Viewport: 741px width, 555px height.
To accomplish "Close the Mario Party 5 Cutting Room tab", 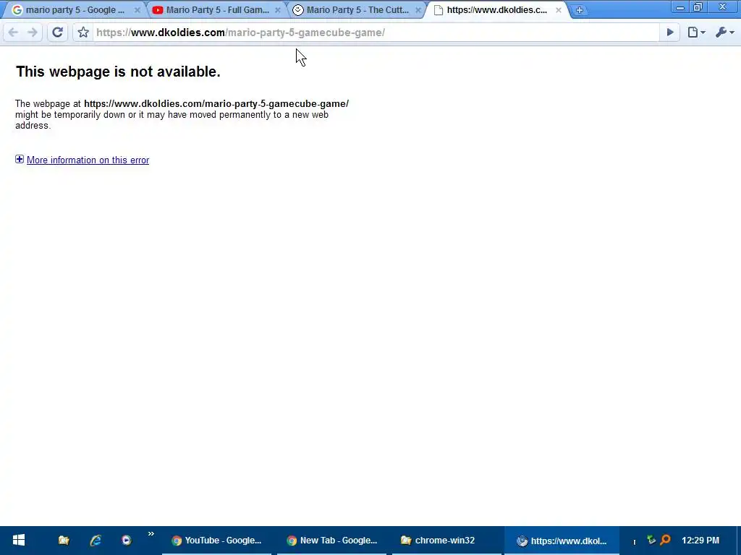I will click(418, 10).
